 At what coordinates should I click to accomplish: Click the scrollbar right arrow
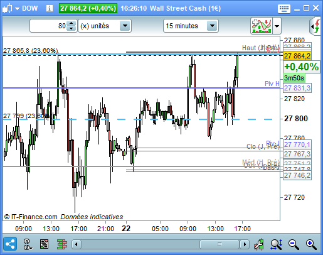pyautogui.click(x=245, y=244)
